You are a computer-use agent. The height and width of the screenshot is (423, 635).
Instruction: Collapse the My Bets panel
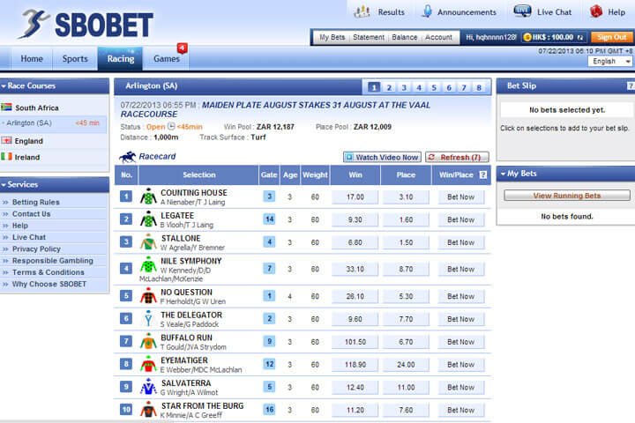(503, 174)
